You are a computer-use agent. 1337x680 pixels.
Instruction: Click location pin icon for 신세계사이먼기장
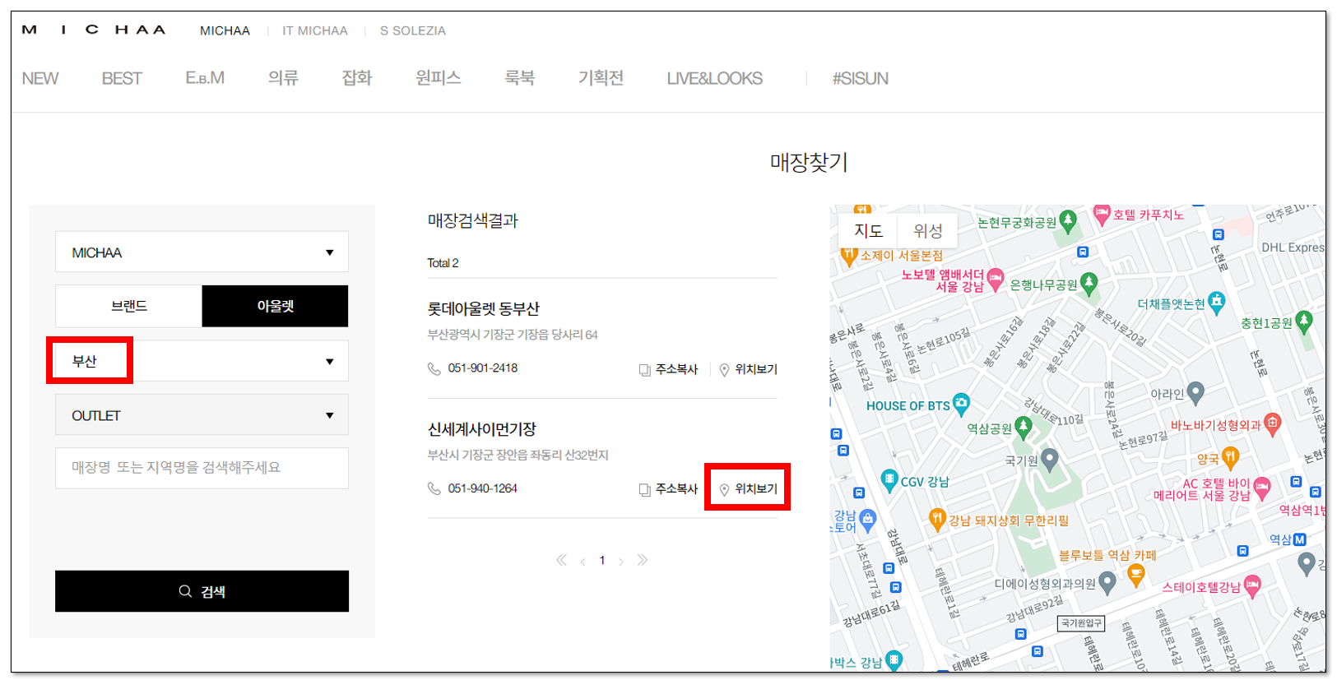point(724,490)
